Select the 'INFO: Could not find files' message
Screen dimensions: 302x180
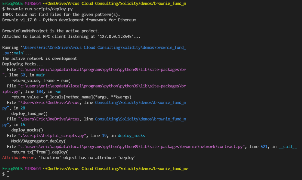61,15
